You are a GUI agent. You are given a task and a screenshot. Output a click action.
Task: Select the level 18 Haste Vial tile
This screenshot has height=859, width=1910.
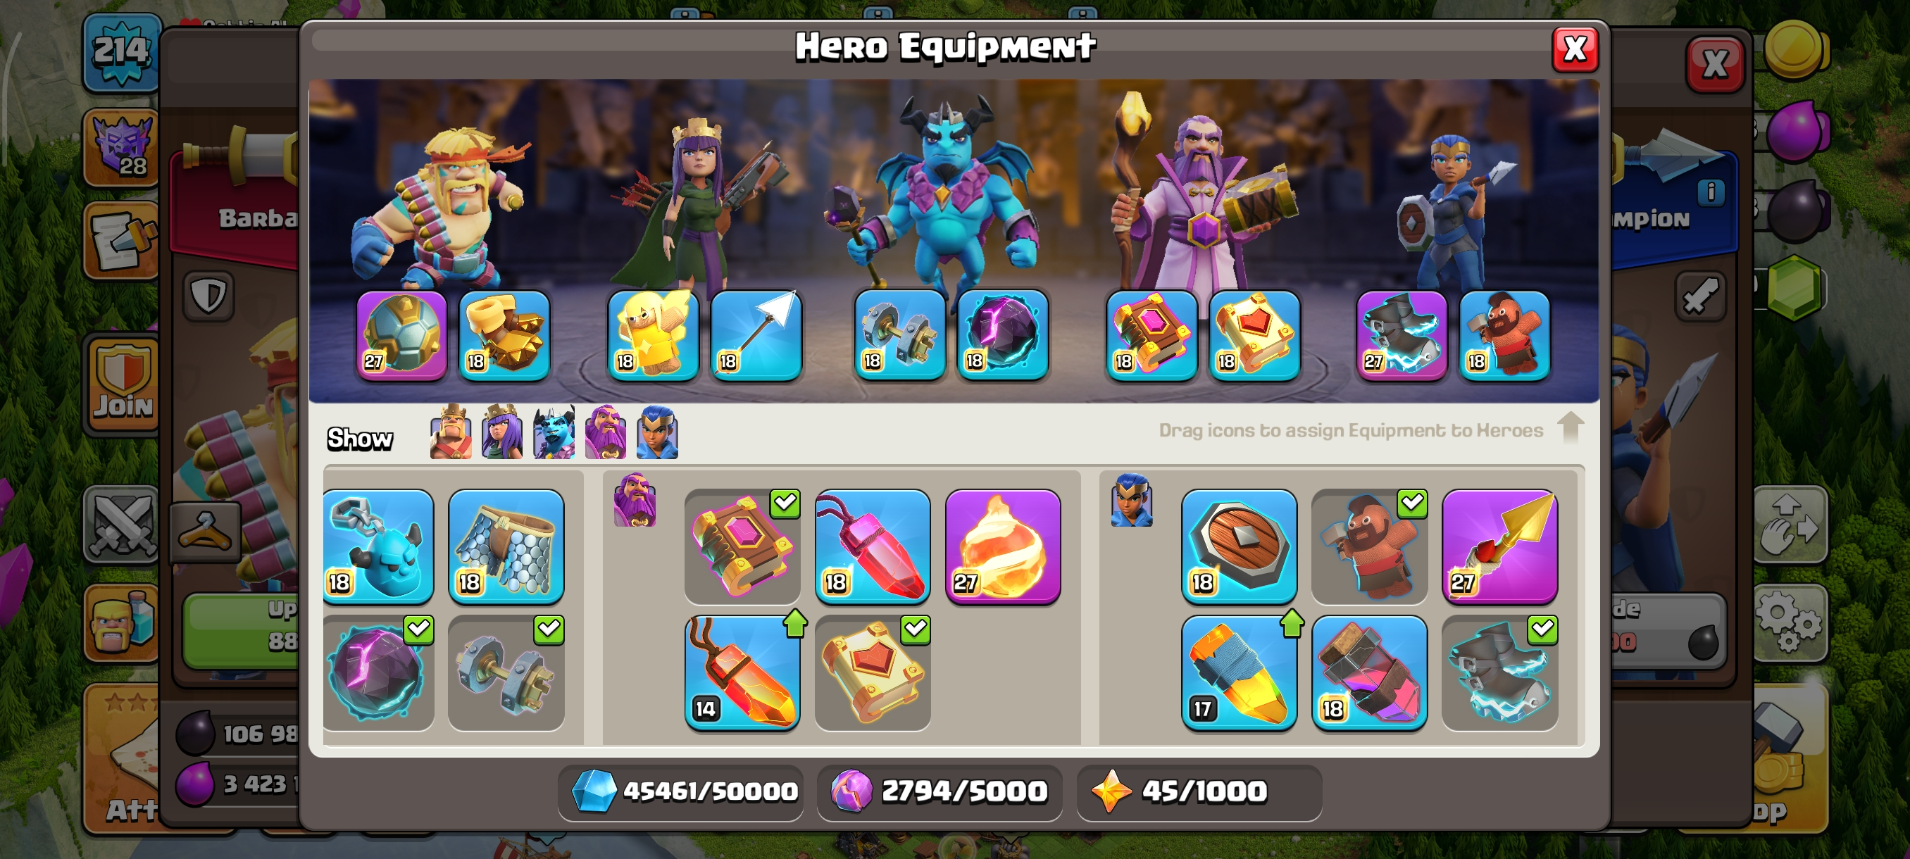click(x=1368, y=673)
